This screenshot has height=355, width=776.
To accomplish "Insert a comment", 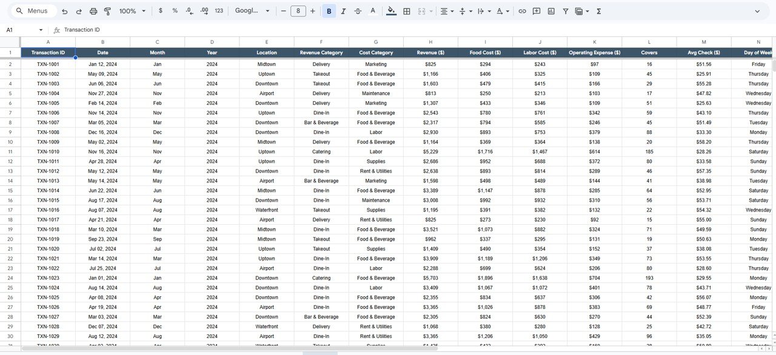I will coord(537,11).
